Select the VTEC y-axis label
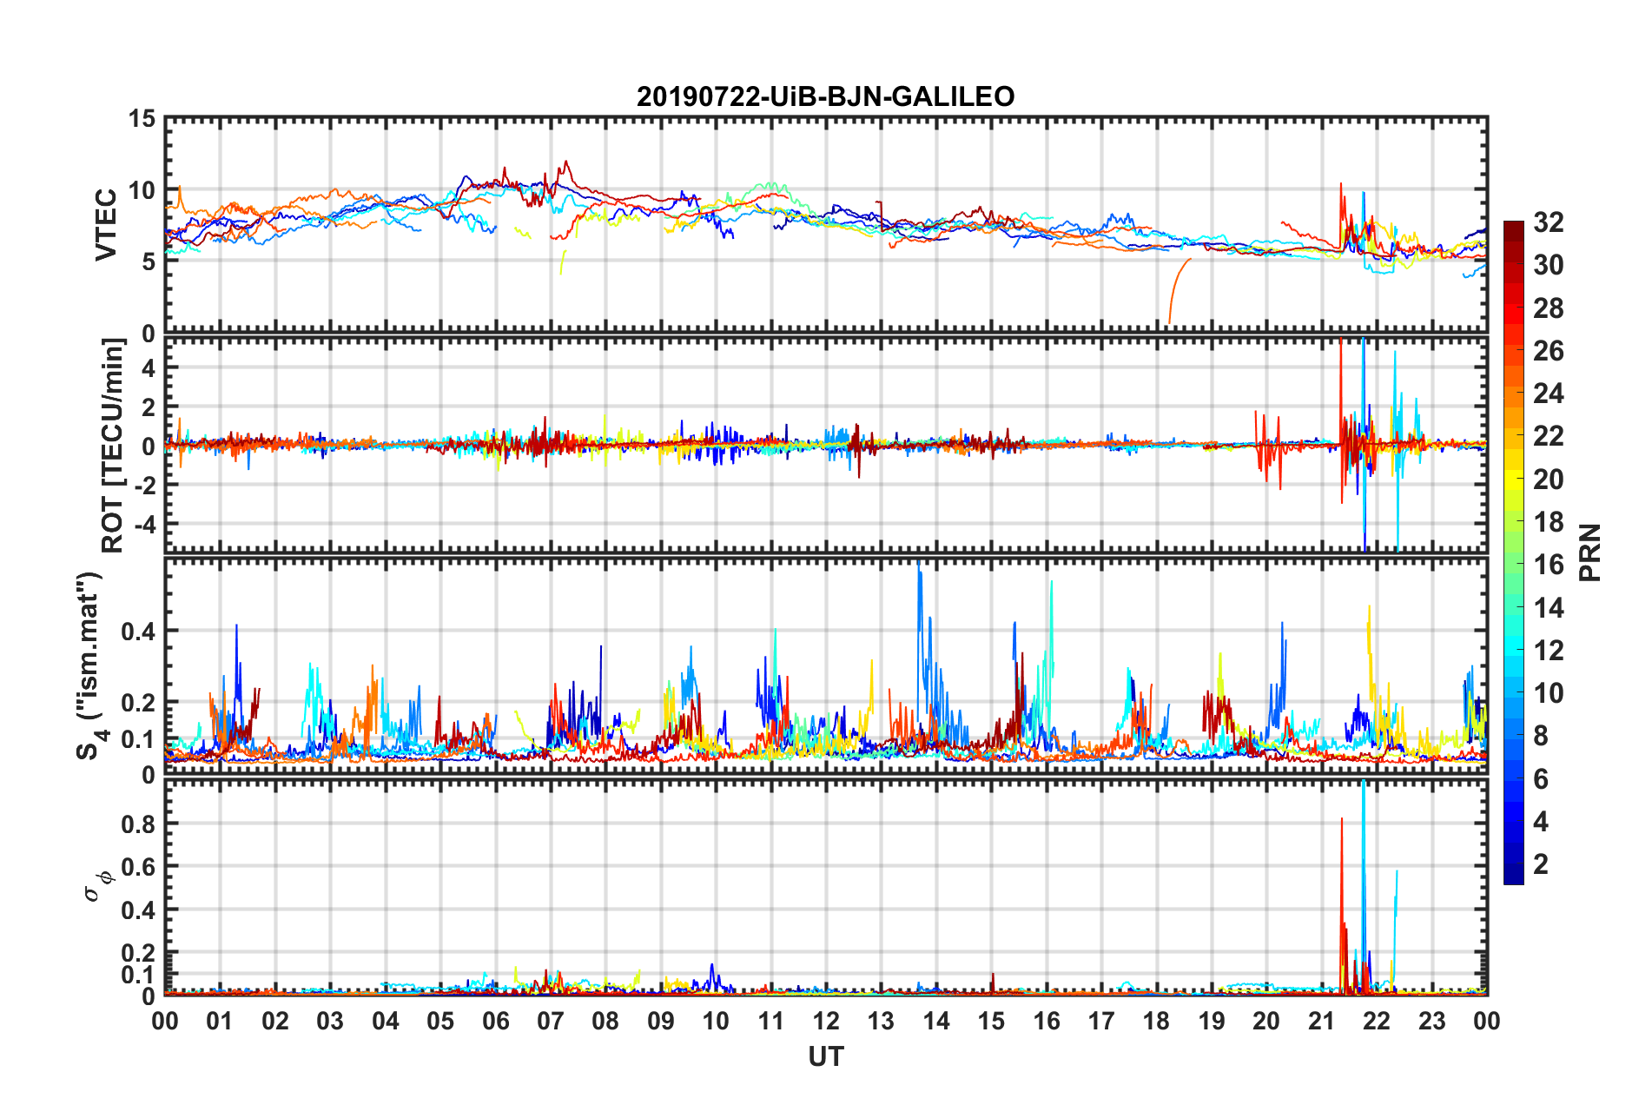Viewport: 1652px width, 1105px height. point(106,224)
